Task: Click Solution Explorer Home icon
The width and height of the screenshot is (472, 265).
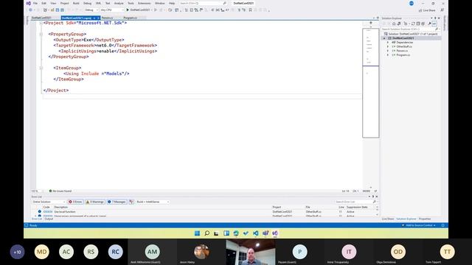Action: tap(394, 24)
